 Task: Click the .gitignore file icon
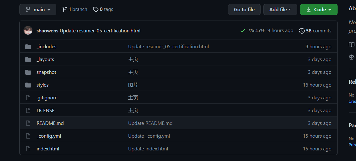tap(28, 98)
